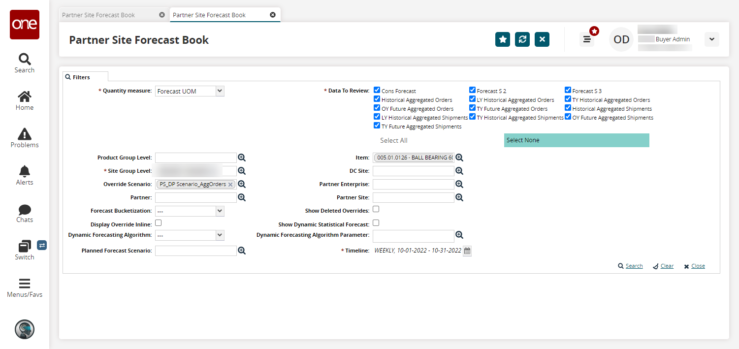Open the Alerts bell in sidebar
This screenshot has width=739, height=349.
tap(25, 175)
